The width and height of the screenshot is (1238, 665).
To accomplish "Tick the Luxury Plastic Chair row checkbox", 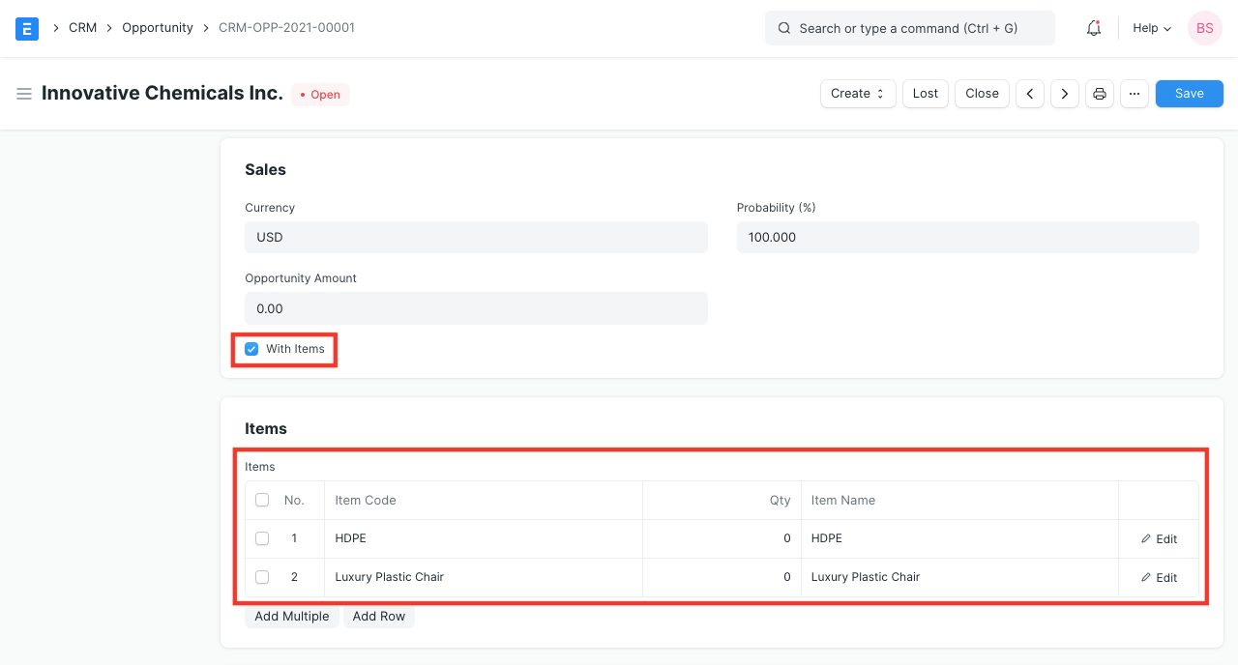I will point(262,577).
